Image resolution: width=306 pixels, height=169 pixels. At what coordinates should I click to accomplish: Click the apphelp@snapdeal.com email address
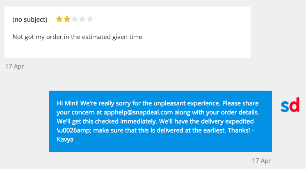tap(138, 112)
